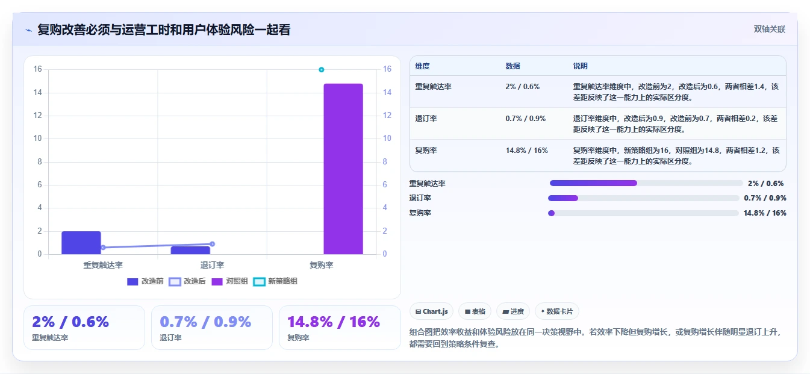Image resolution: width=810 pixels, height=374 pixels.
Task: Click the 退订率 label on the chart x-axis
Action: 212,265
